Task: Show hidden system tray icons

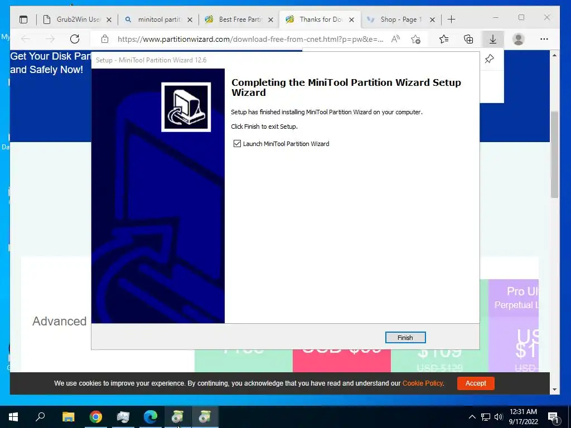Action: [472, 417]
